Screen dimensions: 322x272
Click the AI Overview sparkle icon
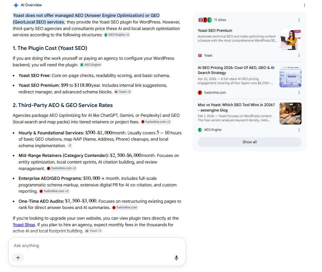[x=16, y=5]
